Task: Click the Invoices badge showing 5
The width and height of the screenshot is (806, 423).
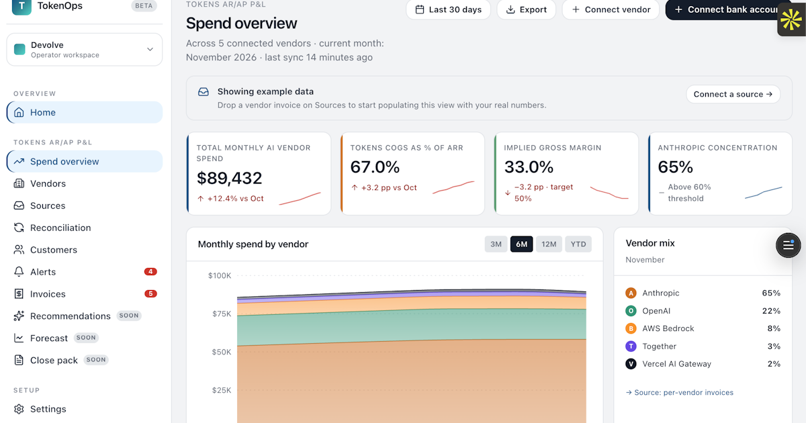Action: 150,294
